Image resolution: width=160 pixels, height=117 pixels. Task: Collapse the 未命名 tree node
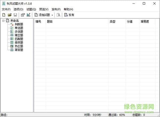(3, 21)
